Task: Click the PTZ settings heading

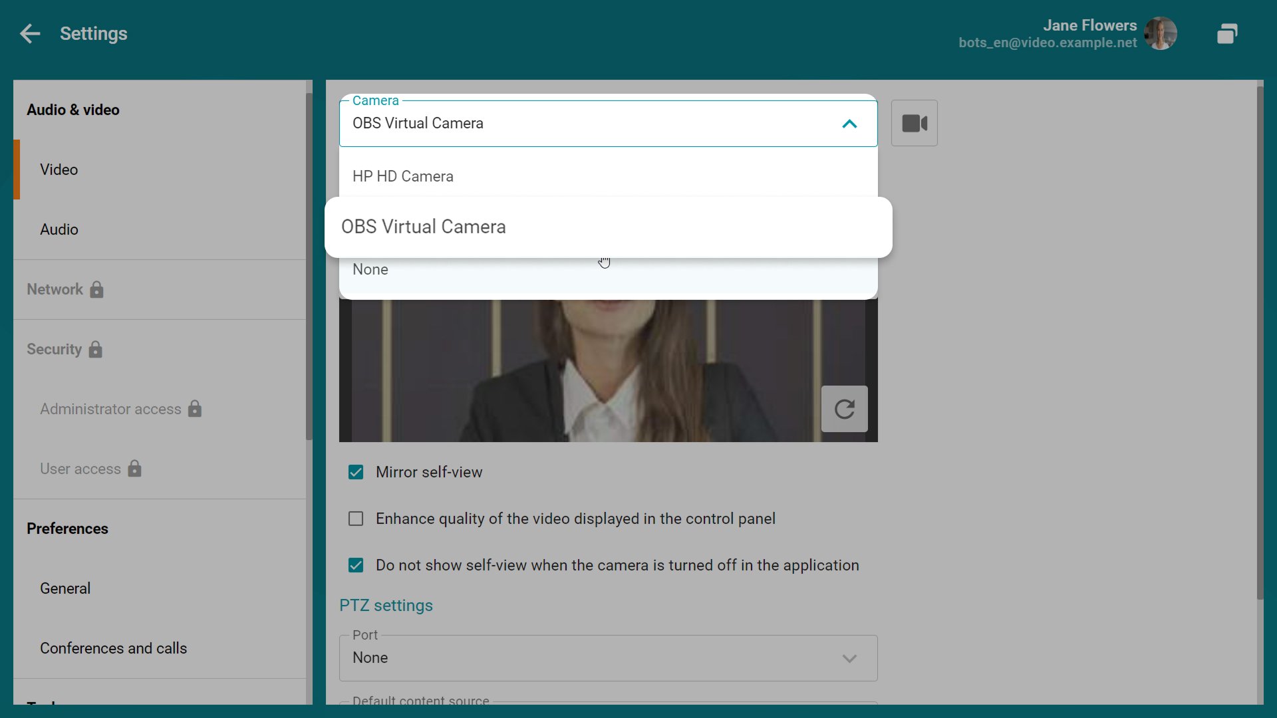Action: (386, 606)
